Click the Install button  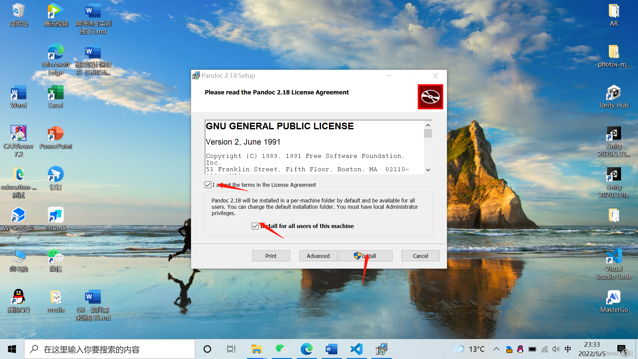tap(365, 256)
